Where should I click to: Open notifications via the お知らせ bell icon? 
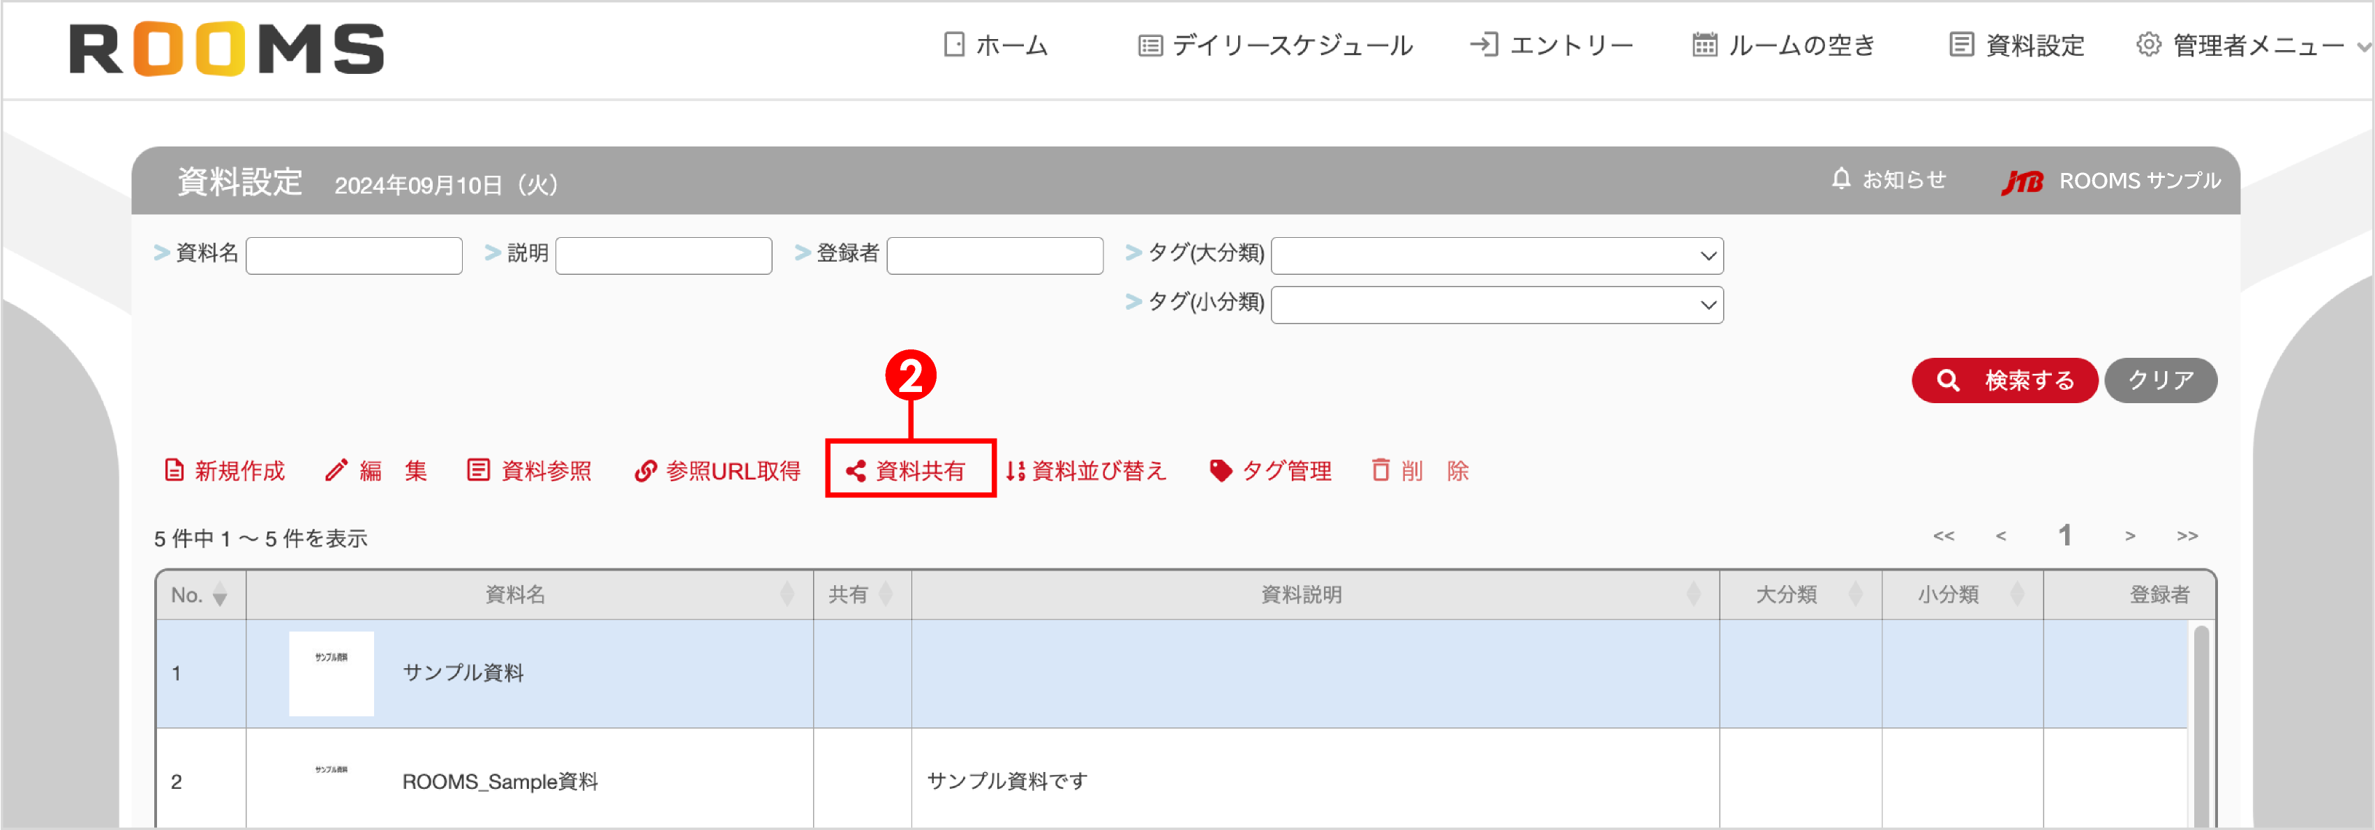[x=1840, y=179]
